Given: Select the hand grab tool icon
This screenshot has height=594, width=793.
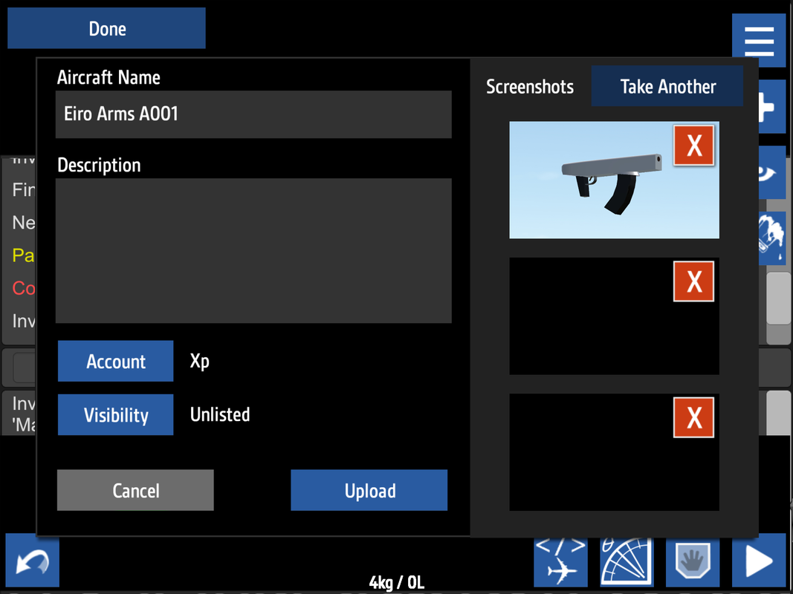Looking at the screenshot, I should pos(693,561).
